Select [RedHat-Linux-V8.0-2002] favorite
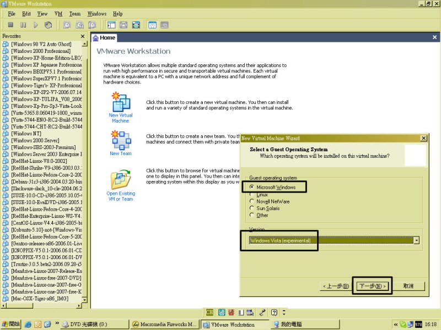441x330 pixels. (x=39, y=161)
